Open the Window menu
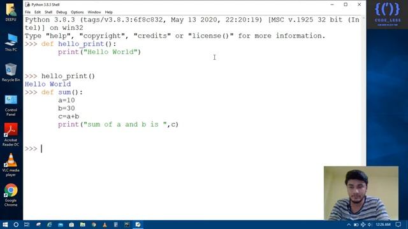This screenshot has height=229, width=408. point(94,12)
